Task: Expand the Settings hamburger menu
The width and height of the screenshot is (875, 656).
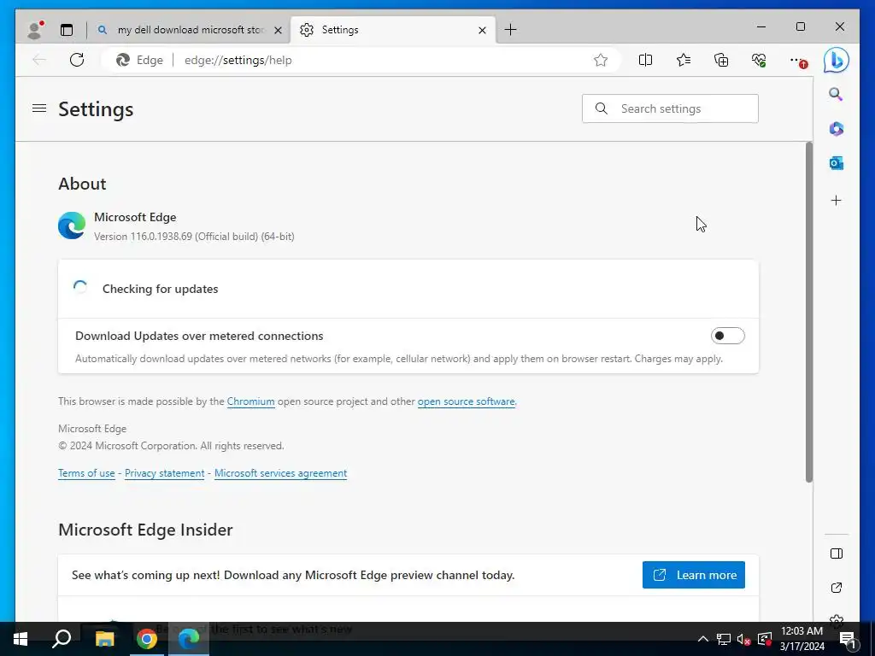Action: pos(39,108)
